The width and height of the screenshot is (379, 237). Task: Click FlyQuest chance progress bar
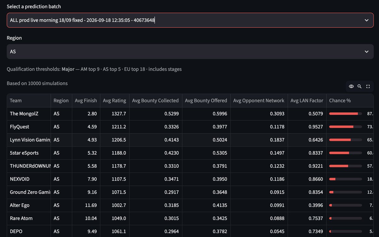click(346, 127)
